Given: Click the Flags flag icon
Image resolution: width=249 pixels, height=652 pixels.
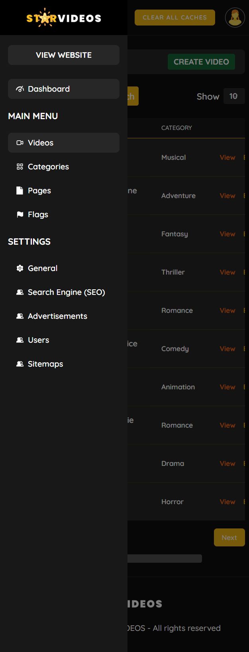Looking at the screenshot, I should [20, 214].
